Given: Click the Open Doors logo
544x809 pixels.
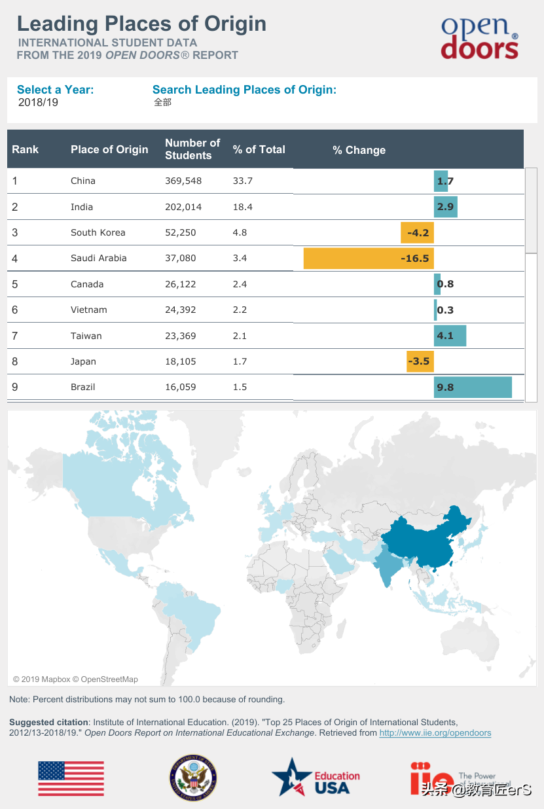Looking at the screenshot, I should click(x=480, y=38).
